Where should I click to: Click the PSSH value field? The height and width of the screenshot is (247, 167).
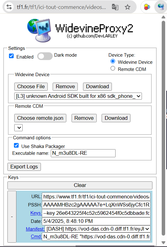pyautogui.click(x=96, y=205)
